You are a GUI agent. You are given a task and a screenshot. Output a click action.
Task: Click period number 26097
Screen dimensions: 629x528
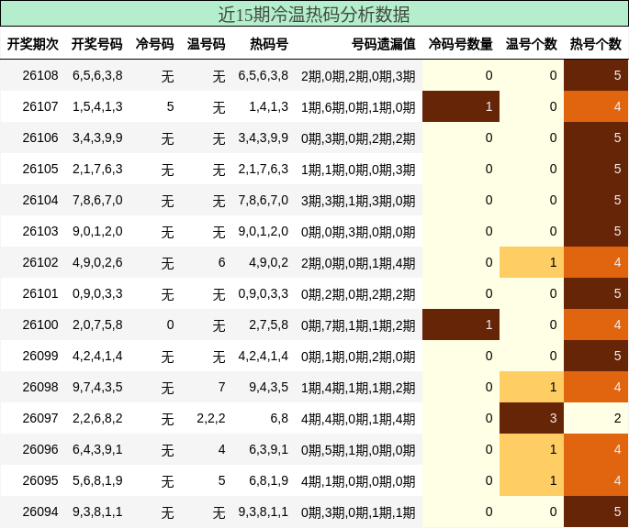(x=40, y=418)
